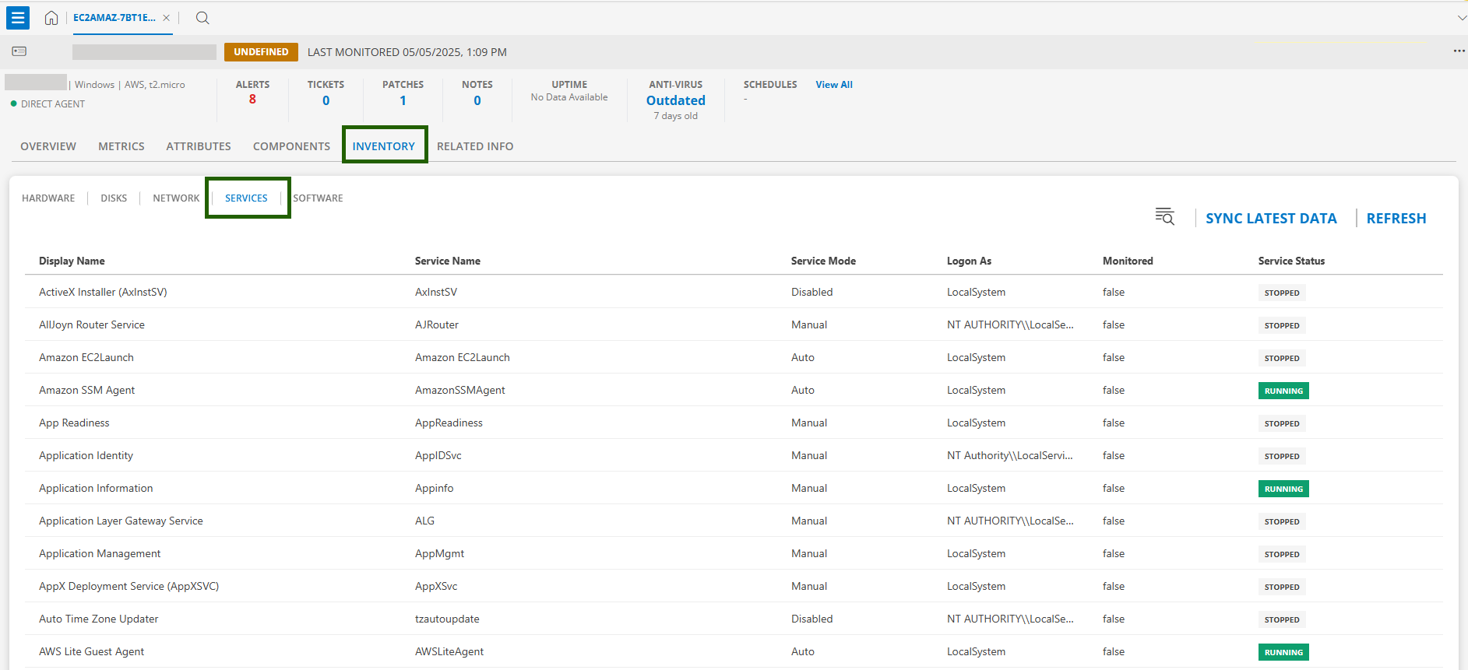1468x670 pixels.
Task: Select Amazon SSM Agent row
Action: [734, 390]
